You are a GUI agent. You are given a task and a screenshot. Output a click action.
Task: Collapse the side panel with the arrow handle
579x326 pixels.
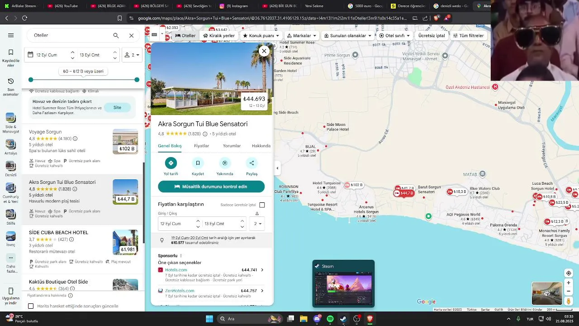point(277,168)
